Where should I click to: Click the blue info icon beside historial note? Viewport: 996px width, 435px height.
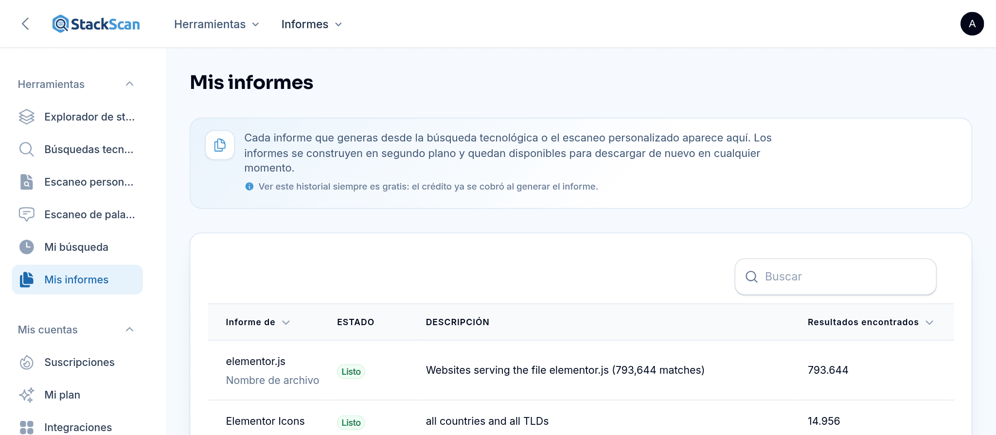pos(249,187)
